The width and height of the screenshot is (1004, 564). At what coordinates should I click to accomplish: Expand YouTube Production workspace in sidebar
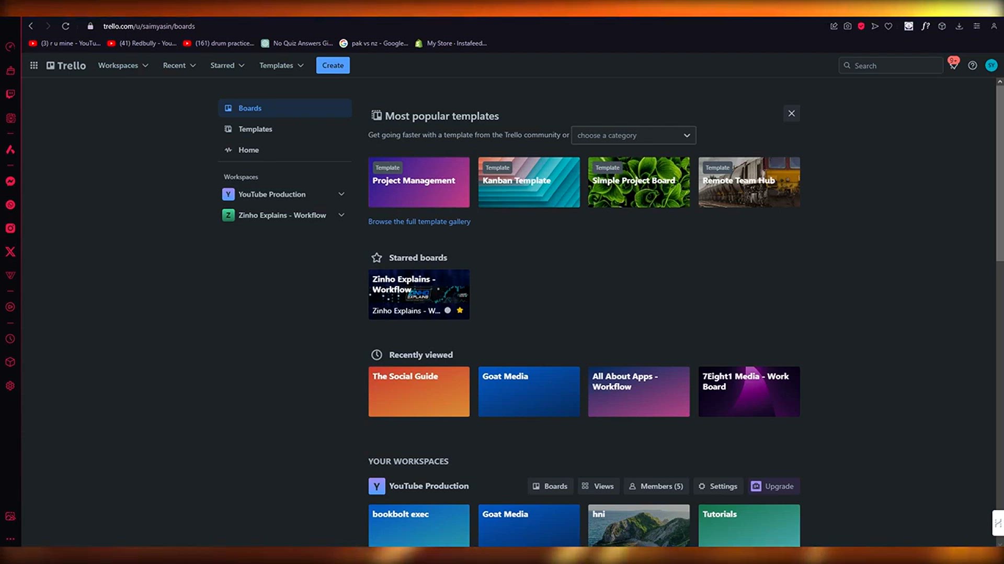pos(341,194)
